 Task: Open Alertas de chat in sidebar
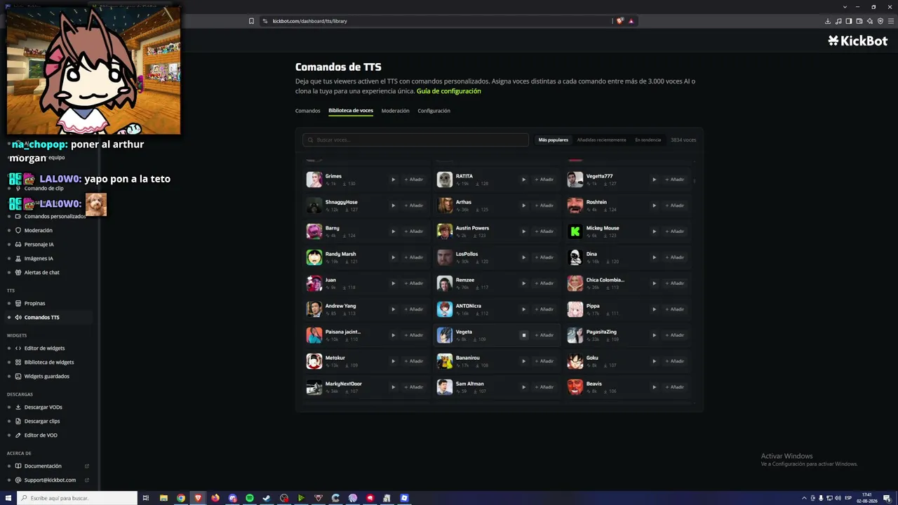(x=47, y=272)
